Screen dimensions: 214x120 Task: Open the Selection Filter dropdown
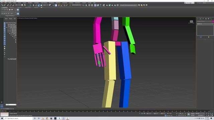(x=18, y=5)
